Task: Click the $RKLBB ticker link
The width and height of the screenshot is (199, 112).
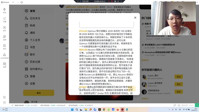Action: (x=83, y=50)
